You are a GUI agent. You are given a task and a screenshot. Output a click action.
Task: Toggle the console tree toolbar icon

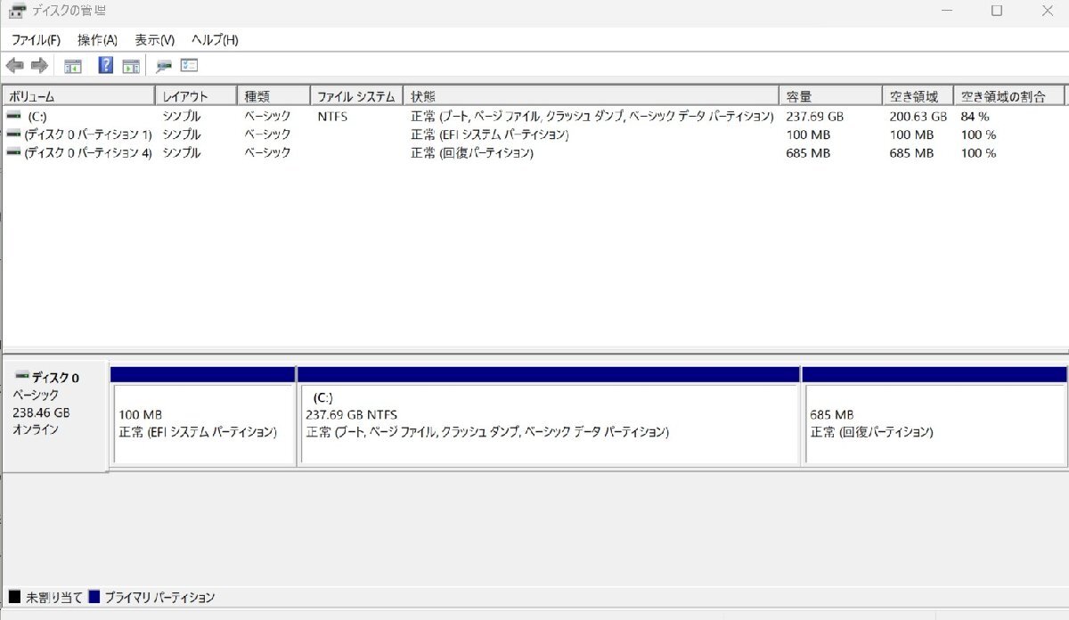[x=74, y=65]
